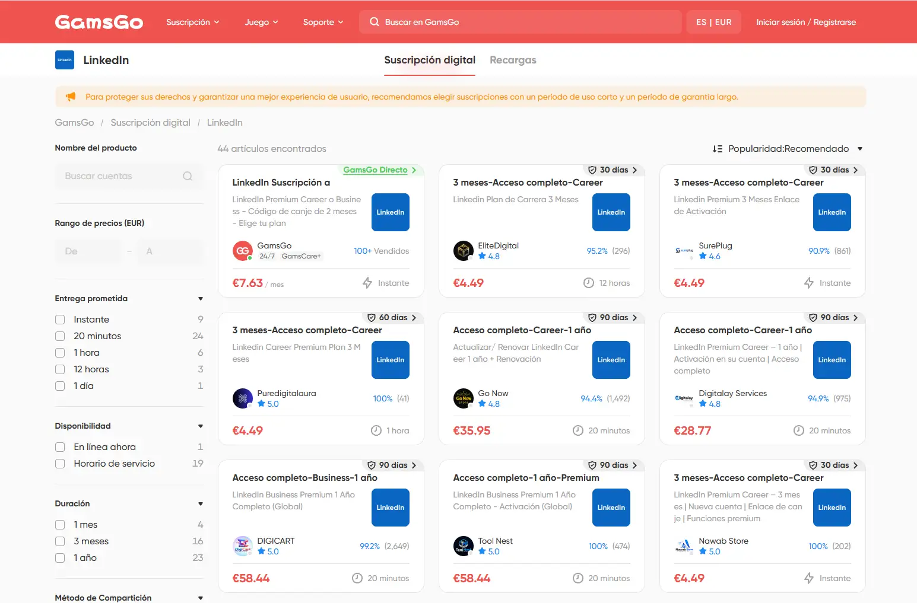Screen dimensions: 917x603
Task: Open Suscripción digital breadcrumb link
Action: (151, 123)
